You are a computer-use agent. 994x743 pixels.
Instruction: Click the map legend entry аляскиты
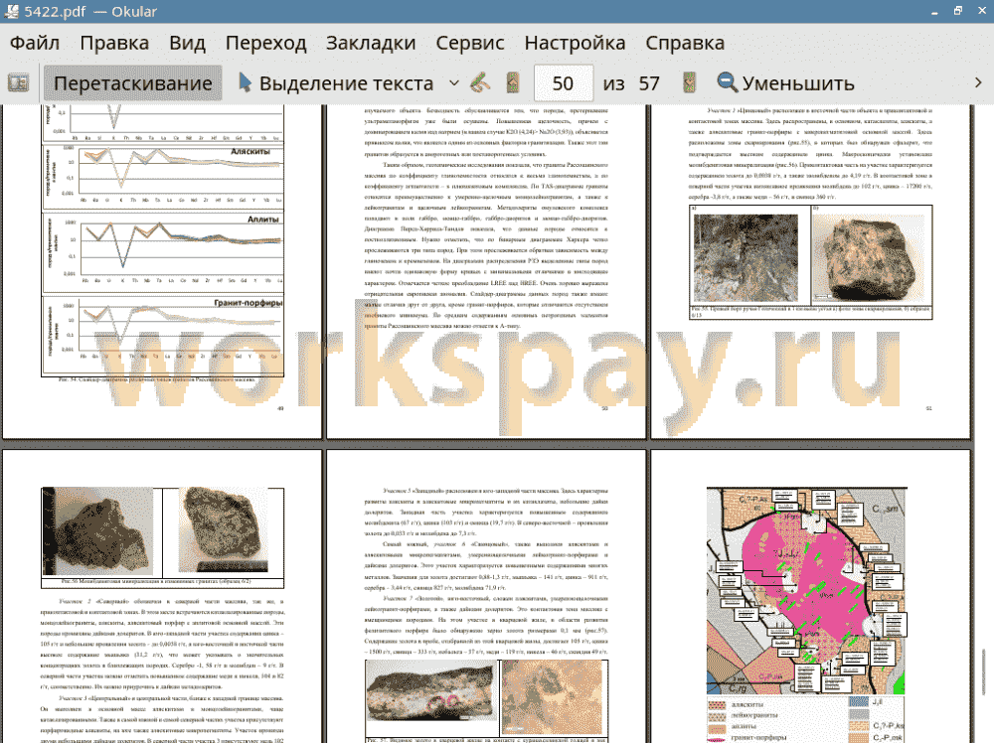(746, 704)
